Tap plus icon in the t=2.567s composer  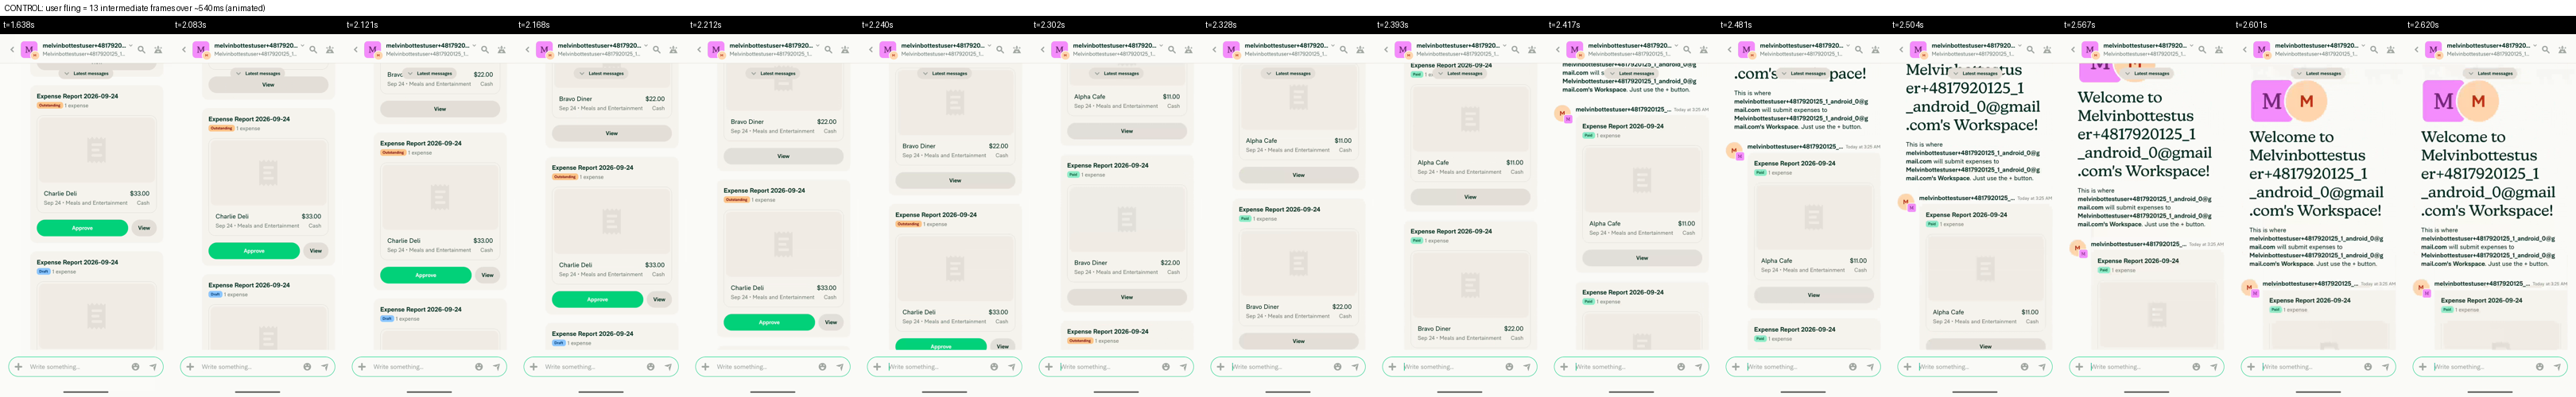click(x=2079, y=366)
